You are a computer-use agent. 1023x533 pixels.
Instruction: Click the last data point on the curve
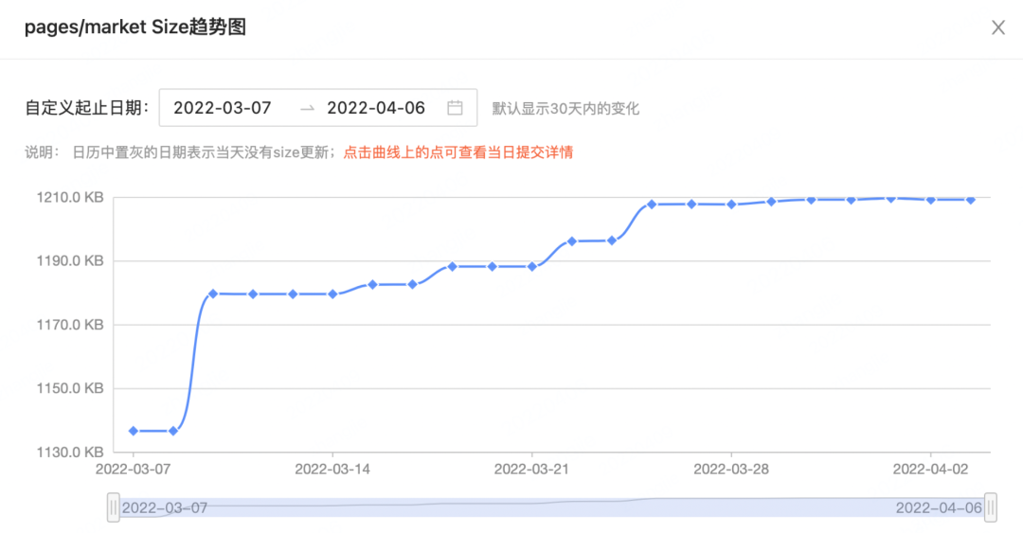971,201
